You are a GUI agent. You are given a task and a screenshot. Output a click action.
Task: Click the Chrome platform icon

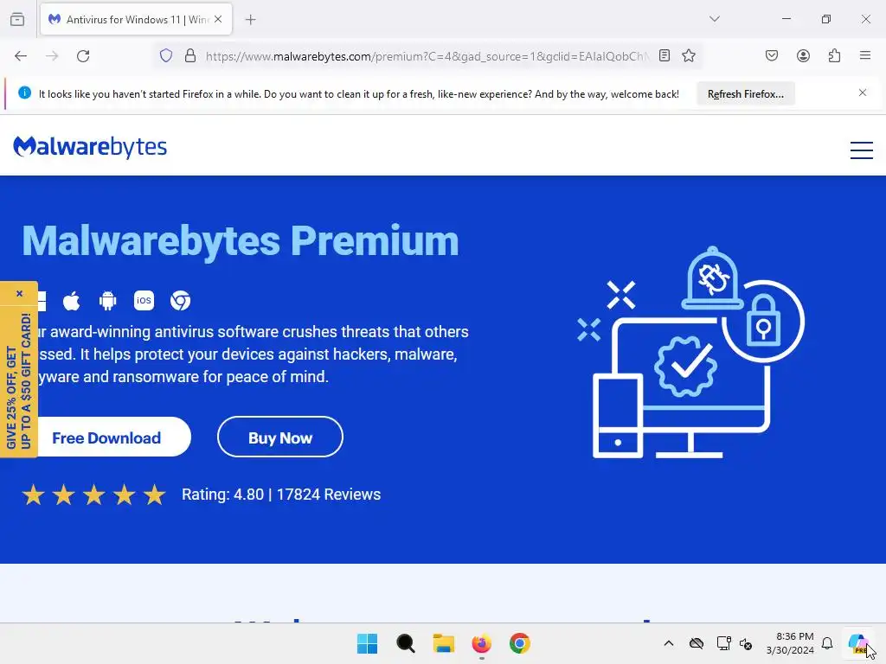pos(180,300)
